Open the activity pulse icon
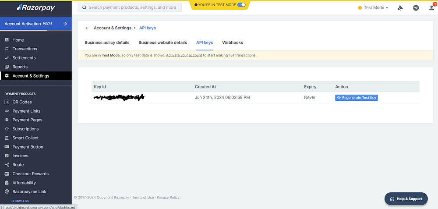This screenshot has width=438, height=209. pyautogui.click(x=416, y=8)
